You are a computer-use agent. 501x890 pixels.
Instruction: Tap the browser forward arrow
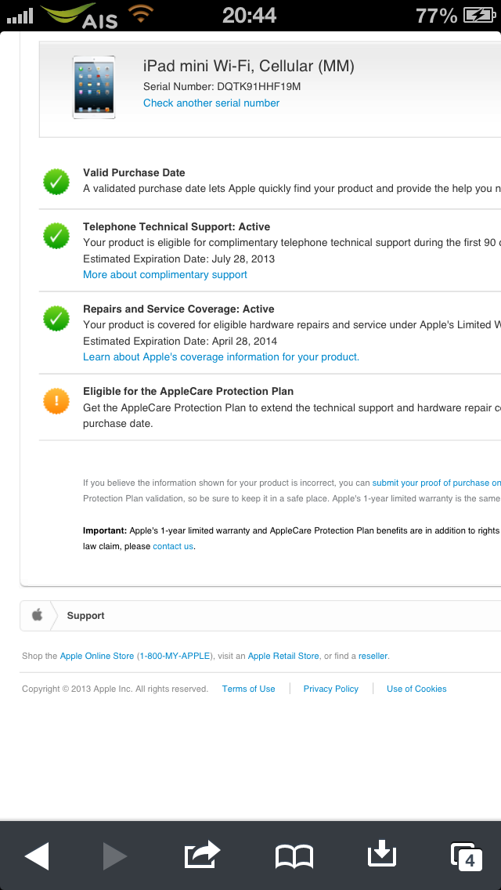[114, 856]
